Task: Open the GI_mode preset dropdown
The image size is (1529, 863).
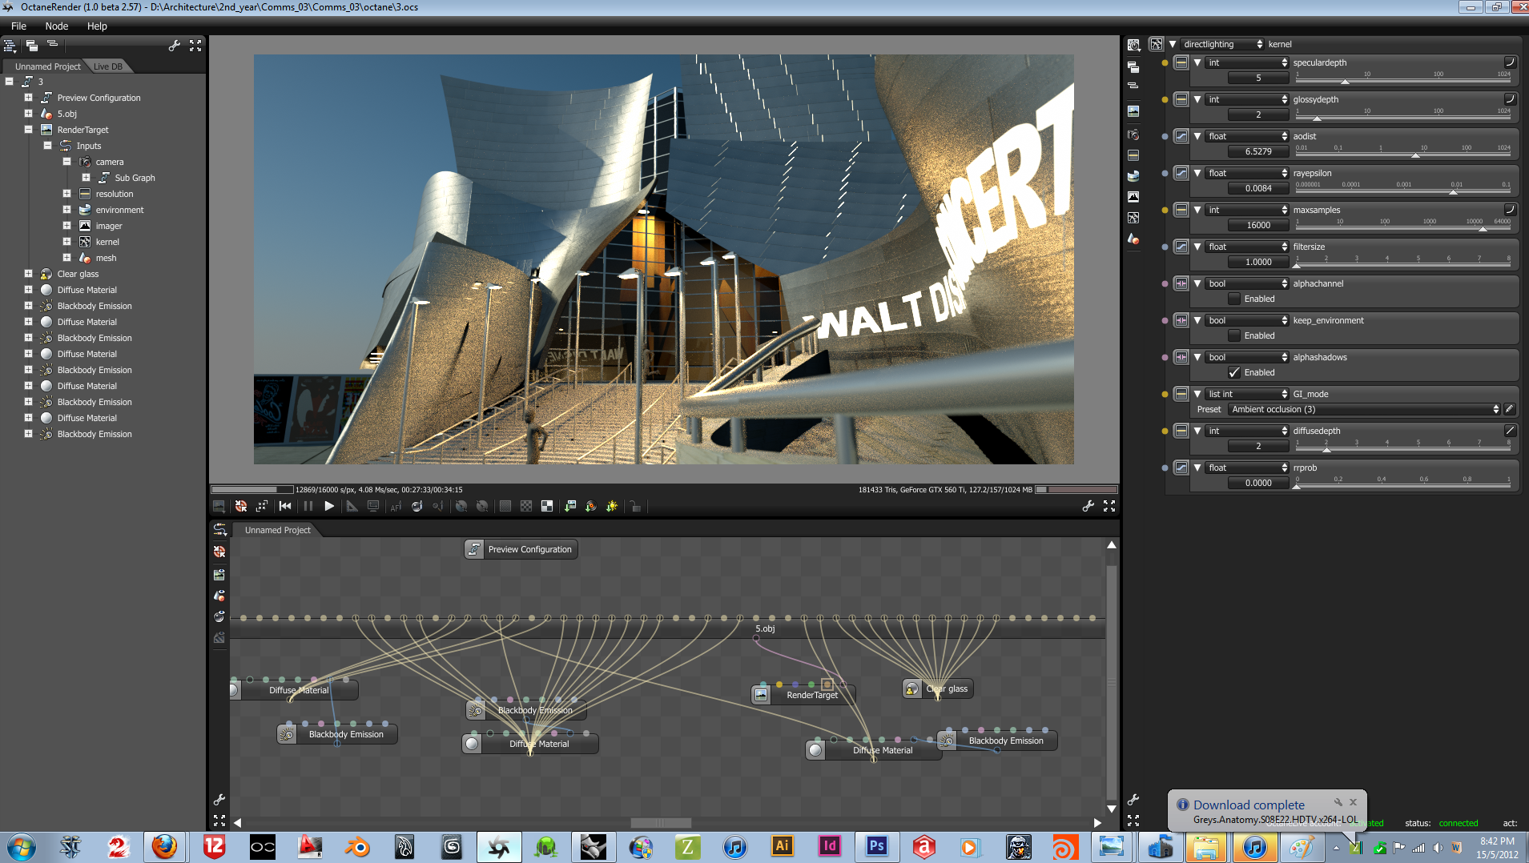Action: (x=1364, y=409)
